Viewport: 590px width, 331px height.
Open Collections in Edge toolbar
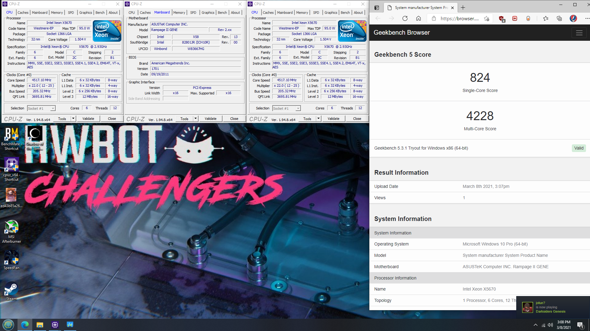coord(559,18)
